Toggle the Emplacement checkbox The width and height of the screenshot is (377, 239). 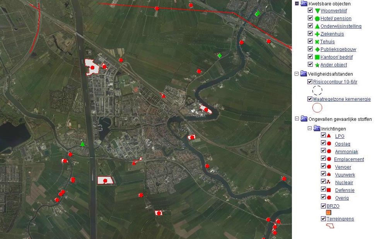tap(323, 158)
